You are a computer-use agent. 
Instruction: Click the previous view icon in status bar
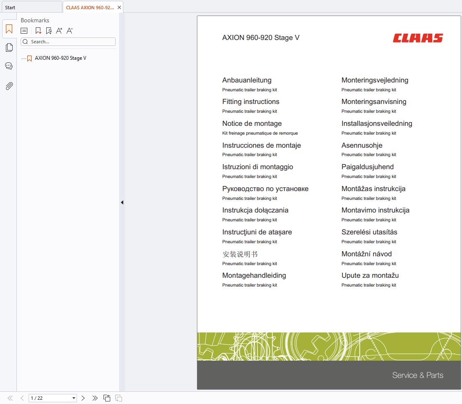(x=106, y=398)
